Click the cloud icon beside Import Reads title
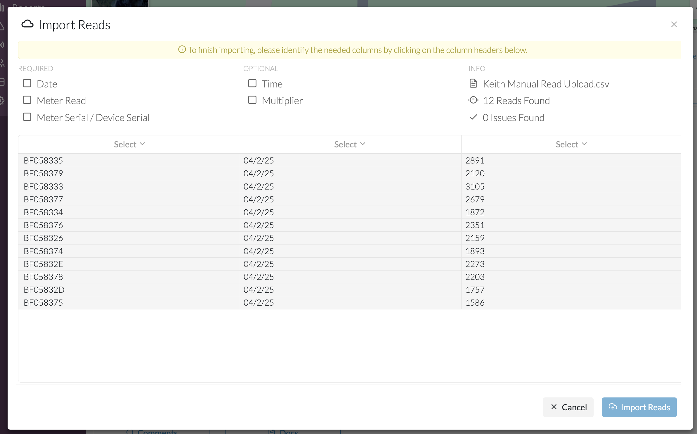Viewport: 697px width, 434px height. (x=27, y=24)
